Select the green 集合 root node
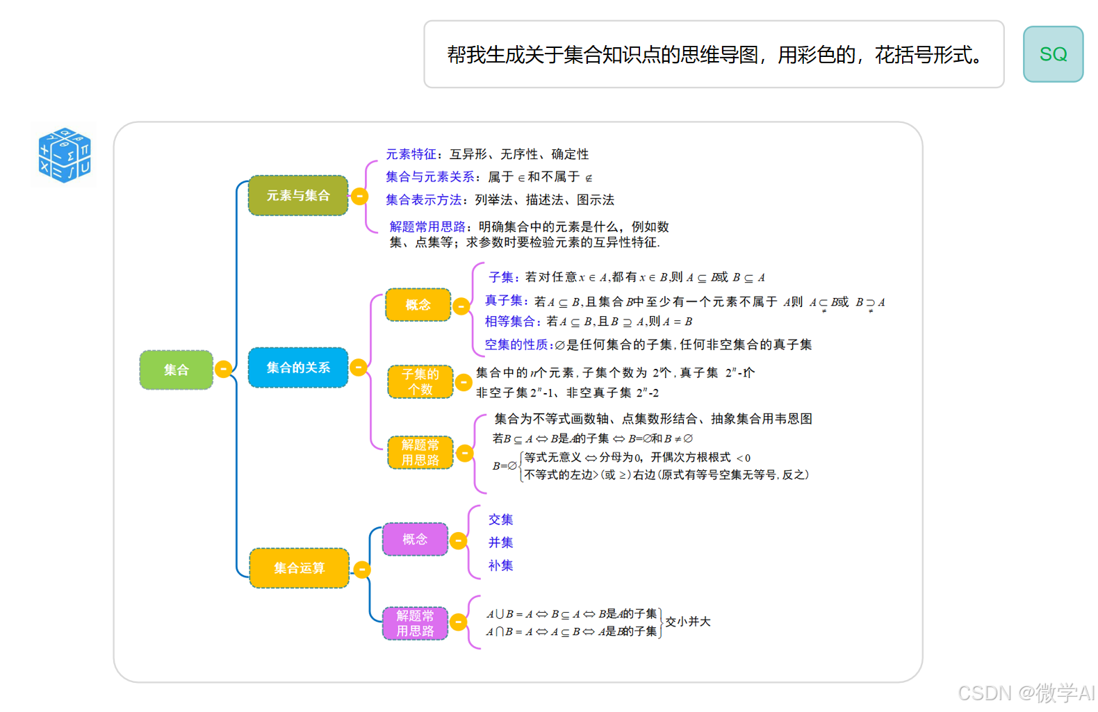 coord(177,370)
